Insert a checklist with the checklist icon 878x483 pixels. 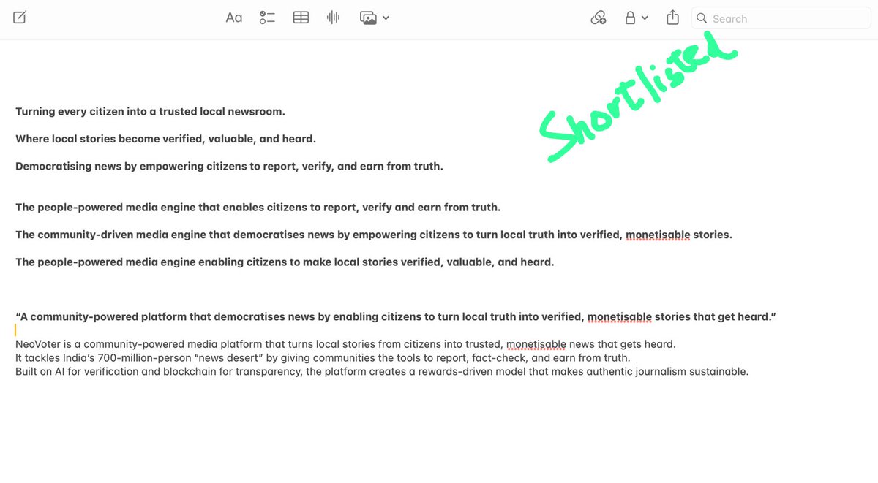(267, 18)
